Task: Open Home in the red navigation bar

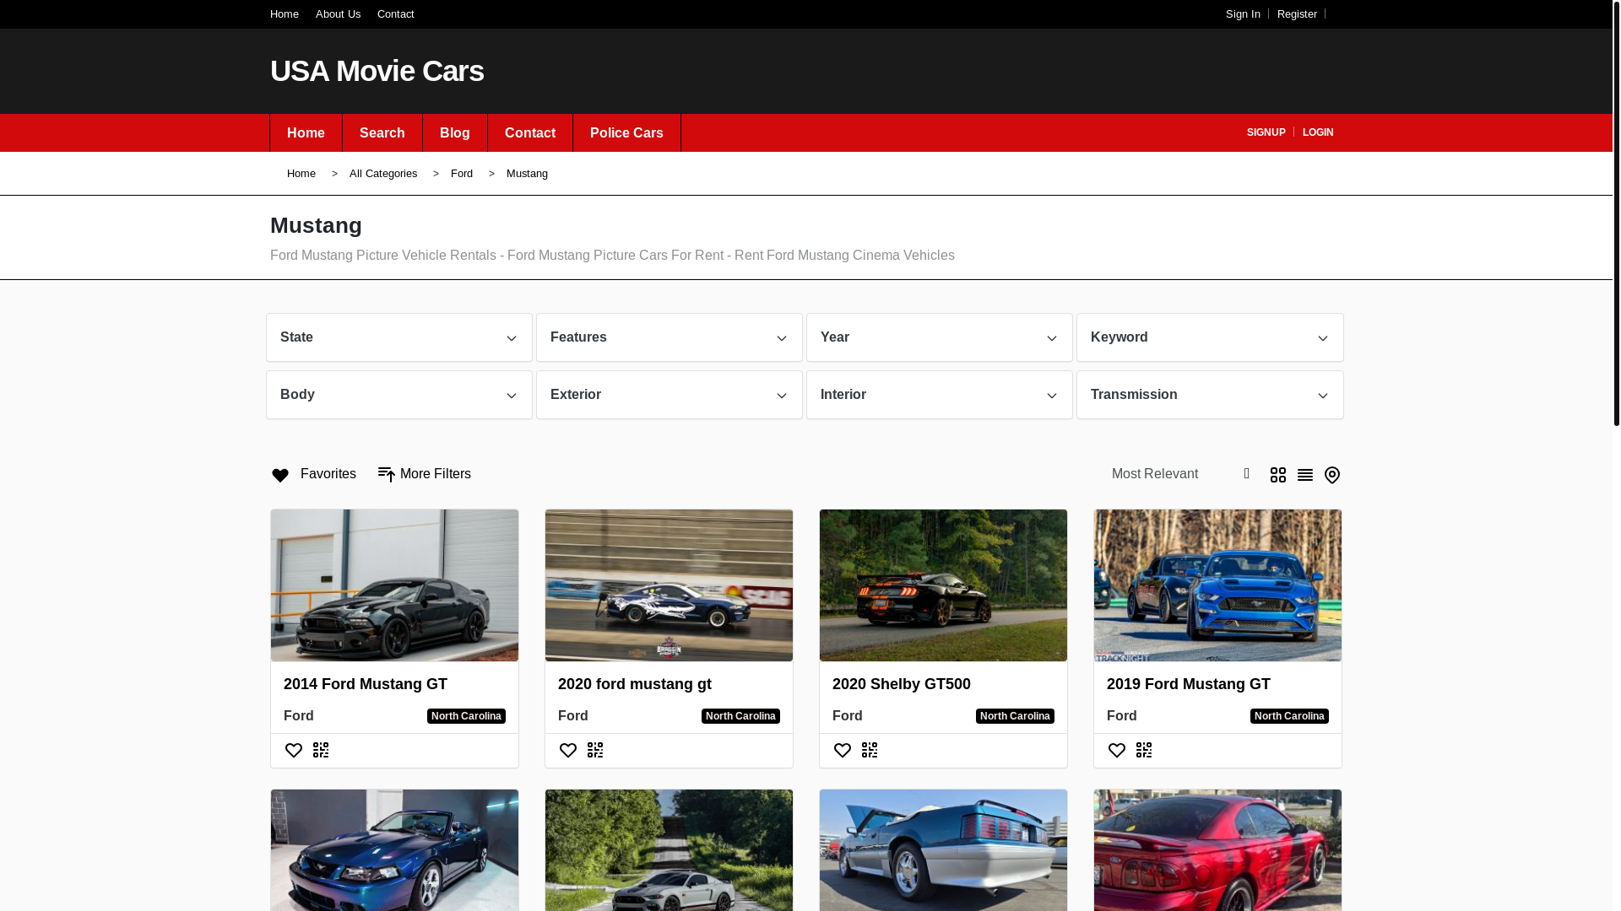Action: pos(306,133)
